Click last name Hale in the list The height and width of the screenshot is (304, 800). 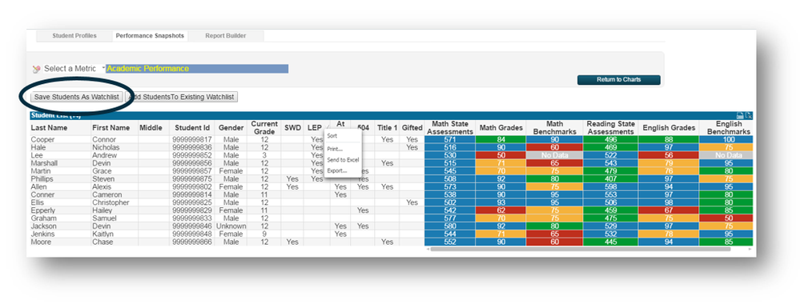coord(38,147)
